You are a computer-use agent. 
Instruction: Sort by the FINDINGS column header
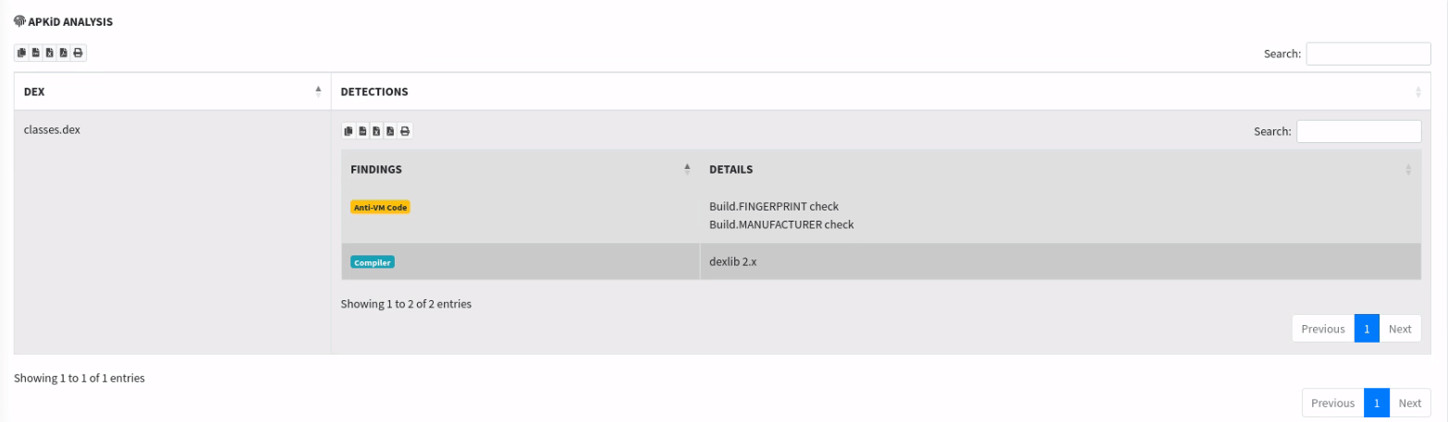click(520, 170)
